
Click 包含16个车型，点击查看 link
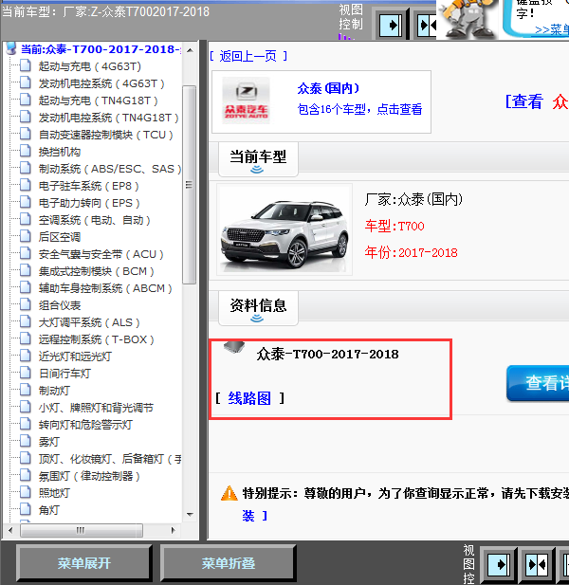pyautogui.click(x=359, y=109)
